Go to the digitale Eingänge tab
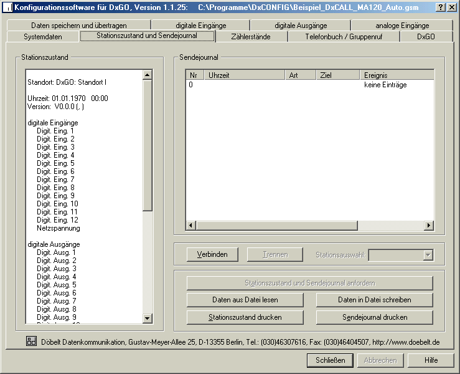 200,26
